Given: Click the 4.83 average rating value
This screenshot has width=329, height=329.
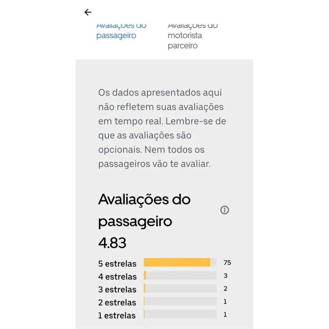Looking at the screenshot, I should [112, 243].
